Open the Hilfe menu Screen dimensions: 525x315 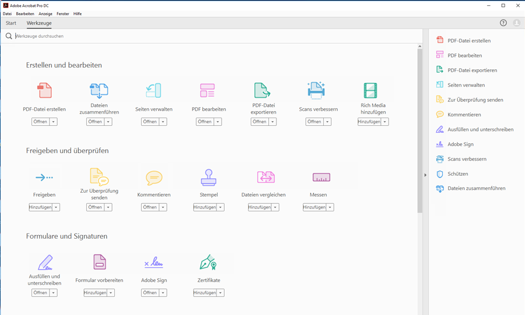coord(78,14)
